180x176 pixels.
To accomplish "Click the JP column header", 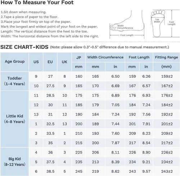I will tap(78, 57).
